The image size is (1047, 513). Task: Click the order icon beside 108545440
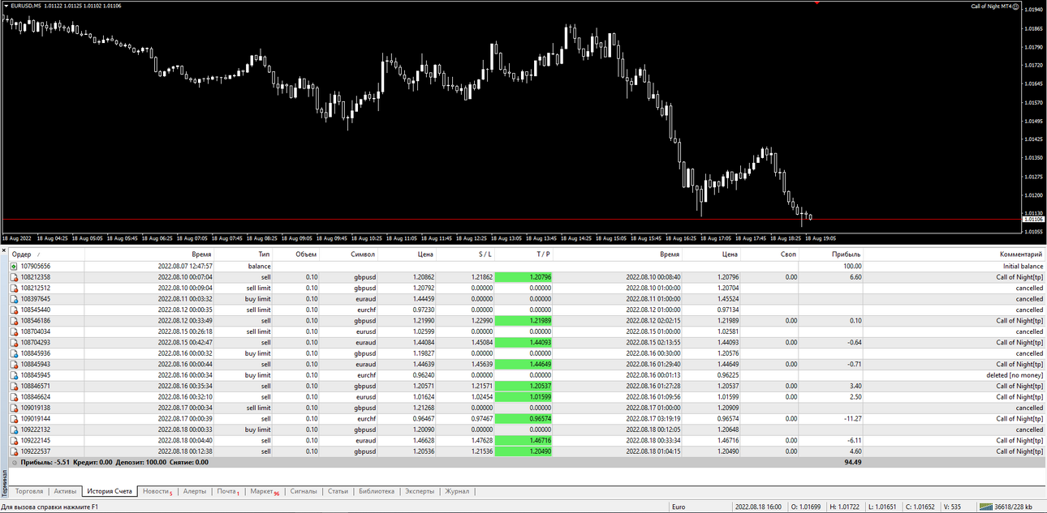pos(14,310)
